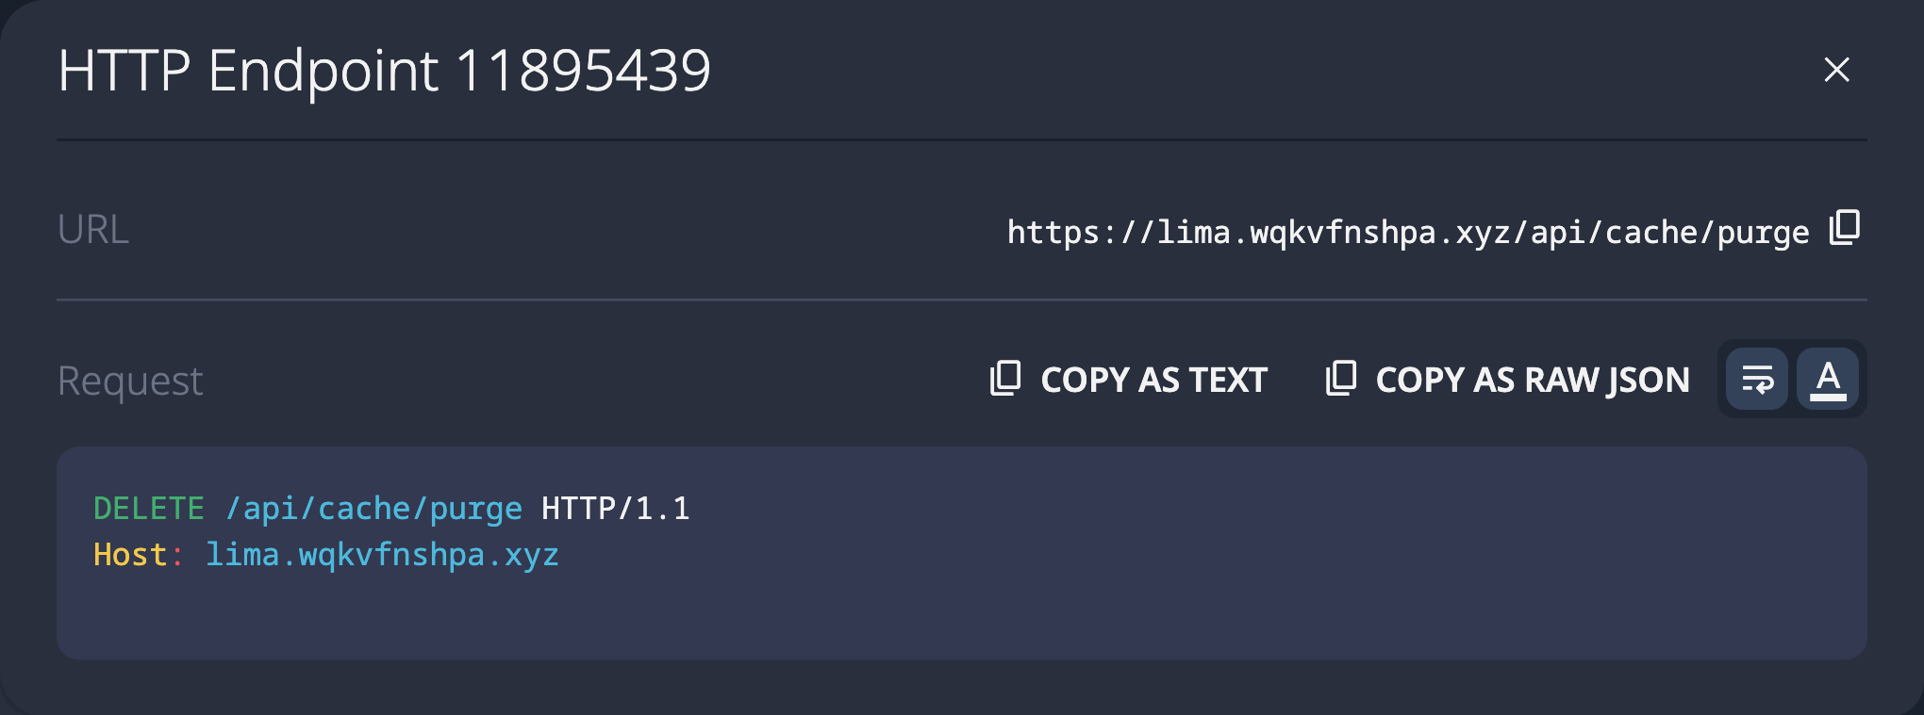Click the /api/cache/purge path in the request

click(373, 508)
